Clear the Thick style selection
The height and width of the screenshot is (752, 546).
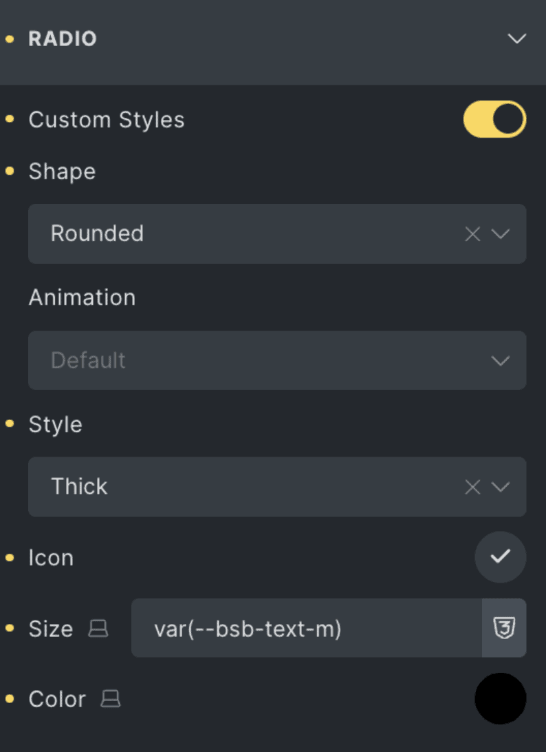tap(472, 487)
